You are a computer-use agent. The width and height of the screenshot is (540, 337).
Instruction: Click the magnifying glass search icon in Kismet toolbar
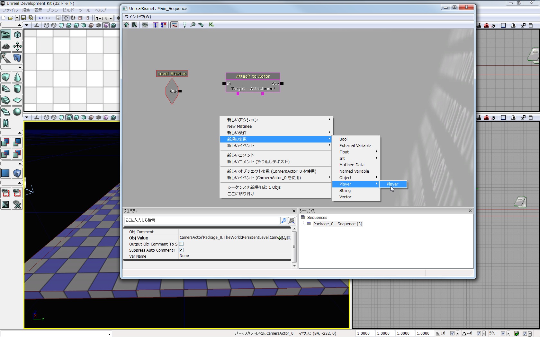pyautogui.click(x=193, y=25)
